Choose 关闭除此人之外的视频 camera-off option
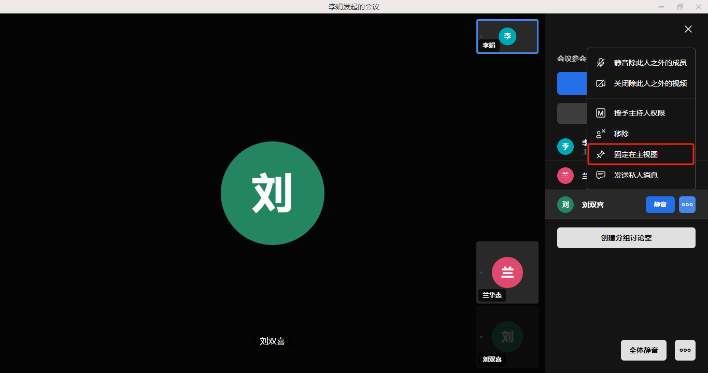 (x=641, y=83)
